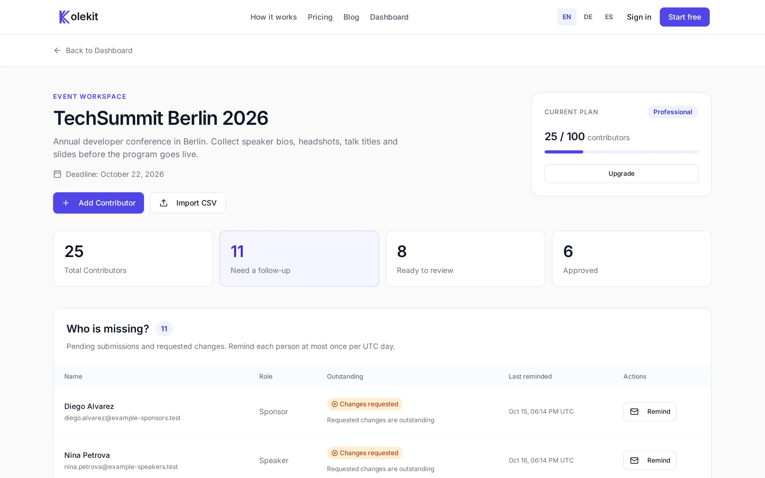Open the Blog nav link
The image size is (765, 478).
coord(351,17)
